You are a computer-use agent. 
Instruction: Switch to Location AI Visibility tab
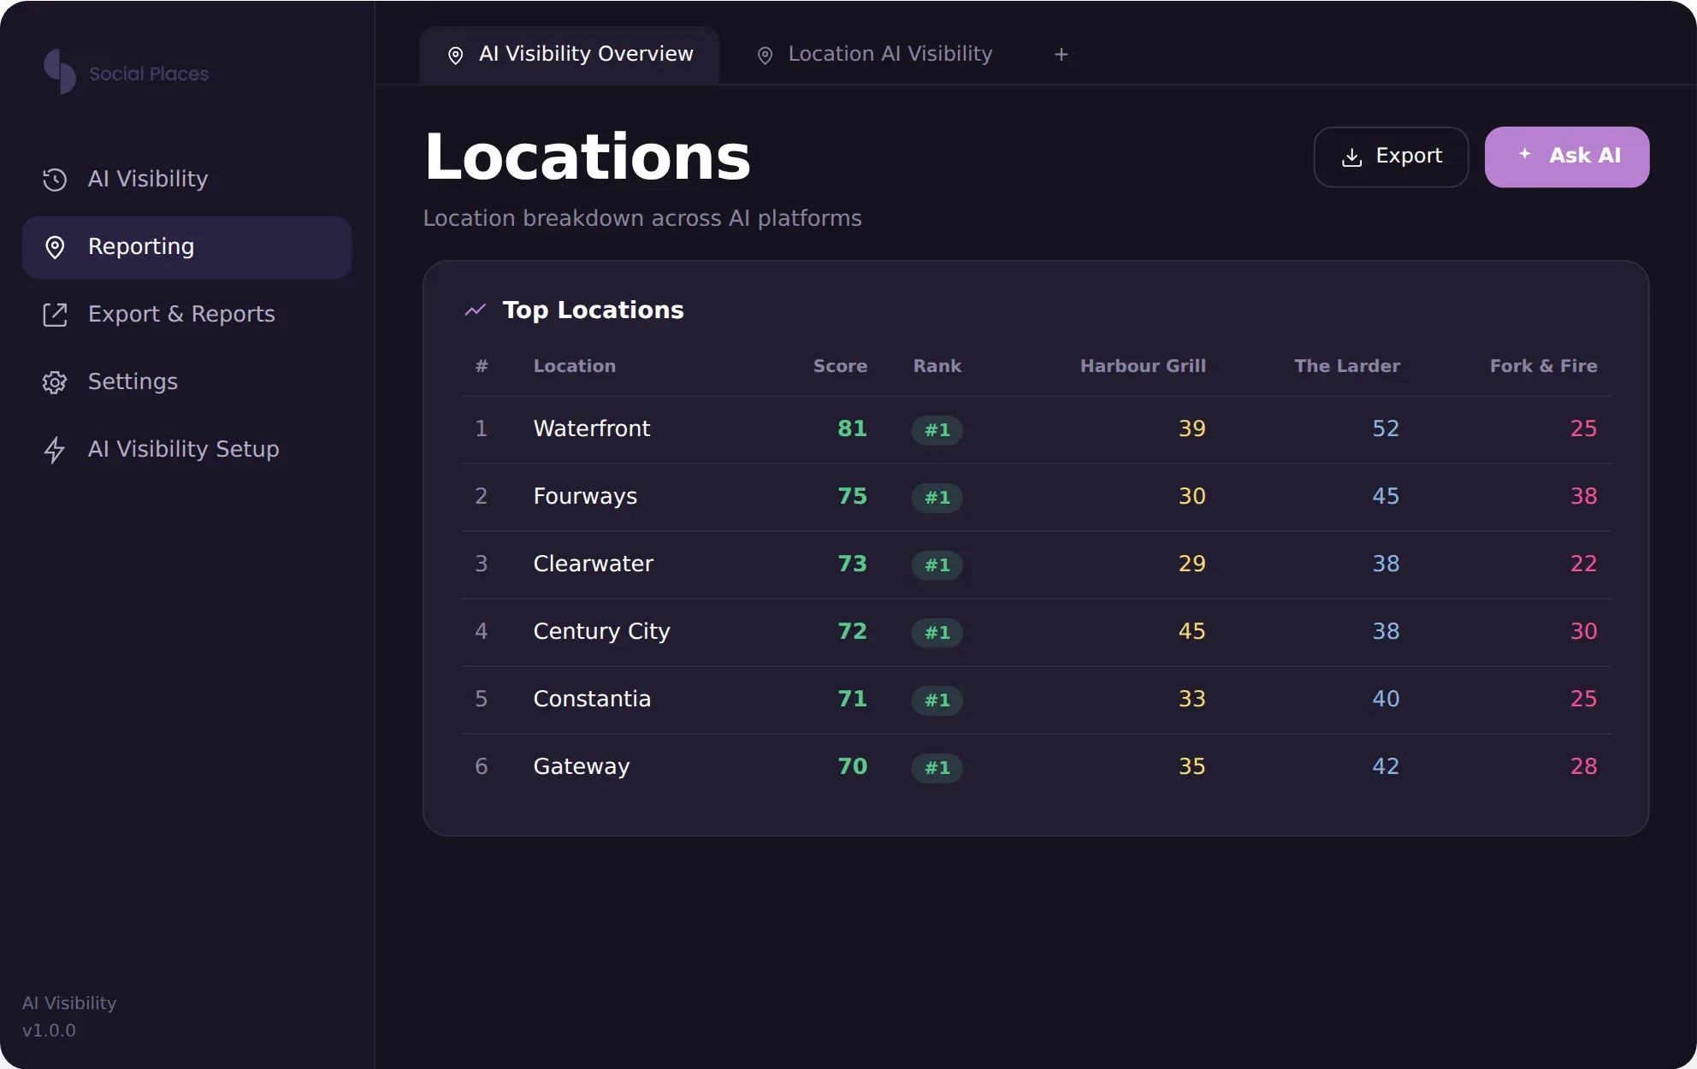pos(874,55)
